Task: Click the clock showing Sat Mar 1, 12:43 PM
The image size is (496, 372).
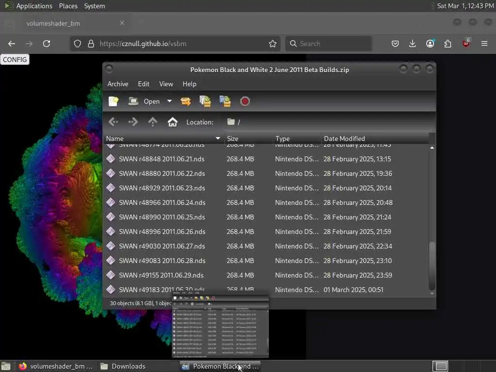Action: pos(465,6)
